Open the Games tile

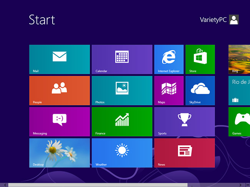point(239,122)
